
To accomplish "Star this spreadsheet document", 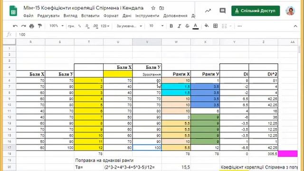I will 153,8.
